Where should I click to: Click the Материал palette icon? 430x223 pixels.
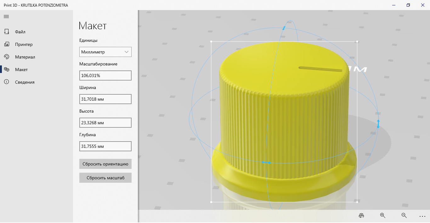[6, 57]
